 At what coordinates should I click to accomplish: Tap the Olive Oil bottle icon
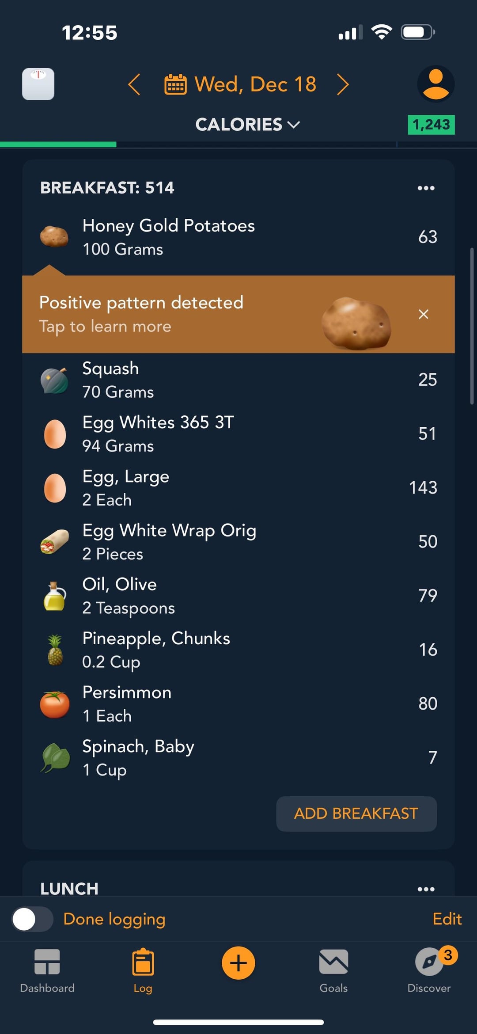coord(55,596)
